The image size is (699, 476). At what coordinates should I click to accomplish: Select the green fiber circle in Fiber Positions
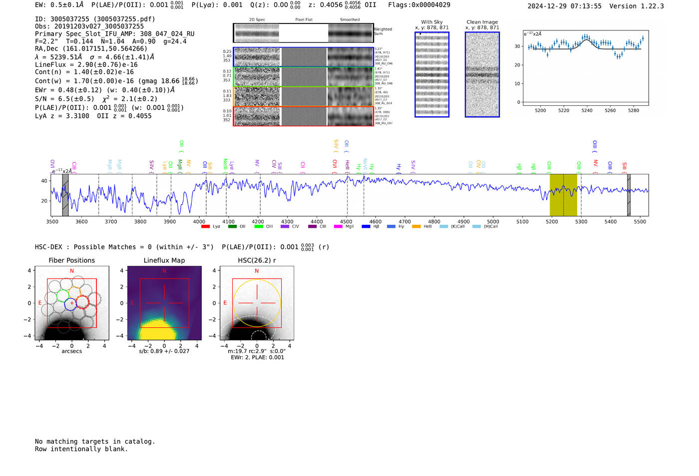(63, 296)
